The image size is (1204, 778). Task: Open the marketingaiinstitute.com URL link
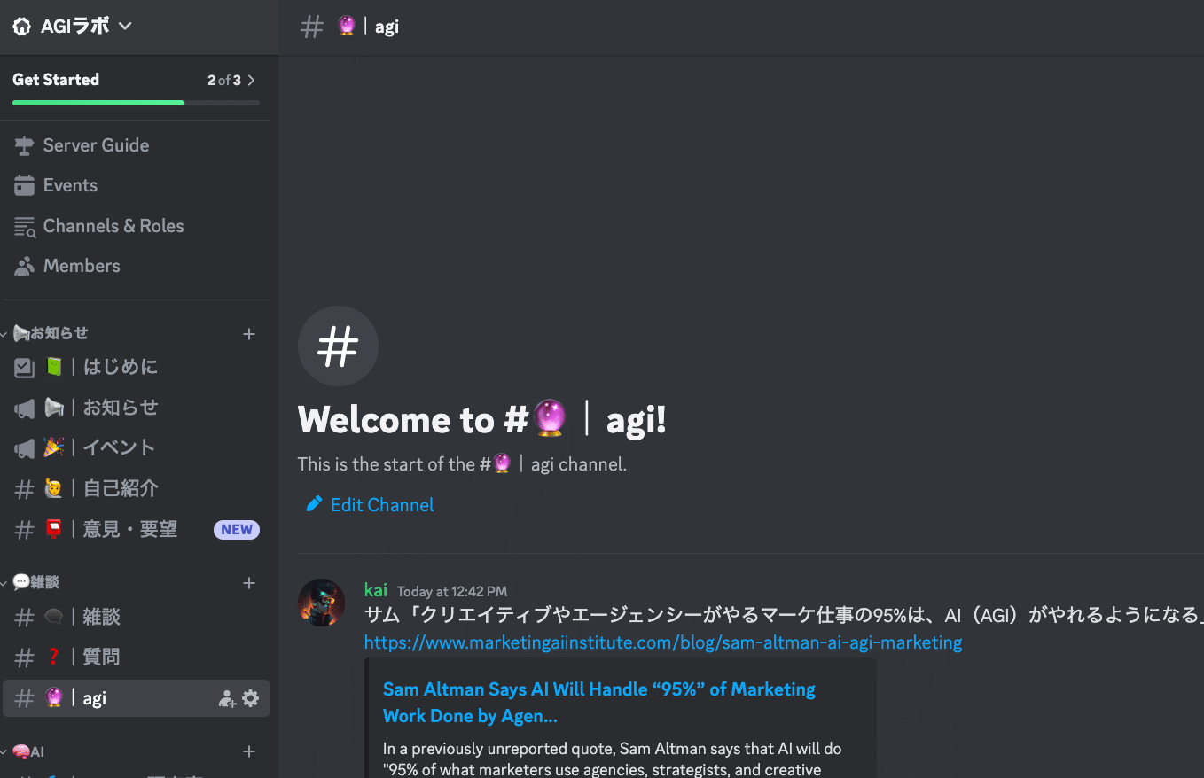click(662, 642)
